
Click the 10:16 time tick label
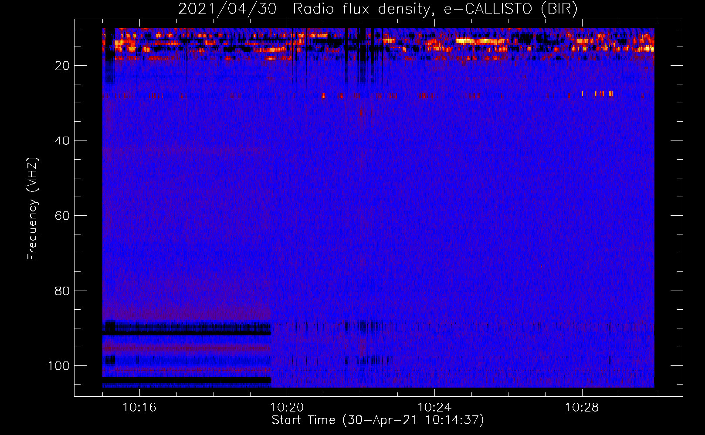click(x=139, y=408)
